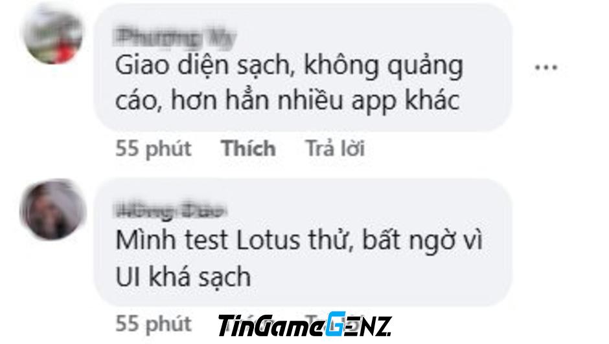Open the '55 phút' timestamp under second comment
This screenshot has width=609, height=344.
(x=154, y=324)
